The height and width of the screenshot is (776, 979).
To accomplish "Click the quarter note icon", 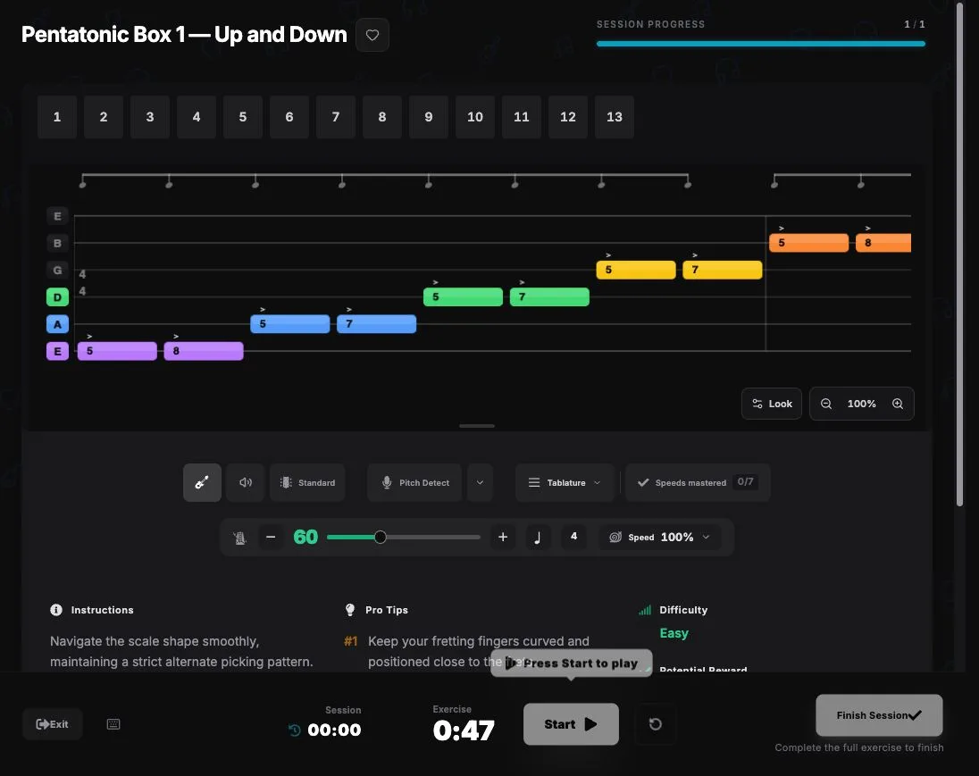I will pos(538,537).
